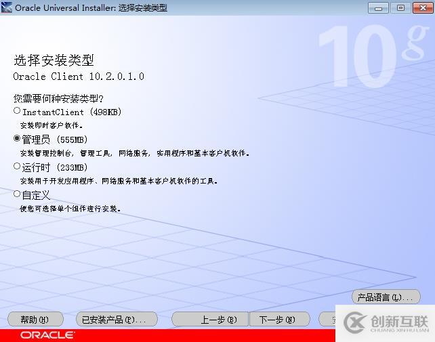Continue with the 下一步(N) button
Viewport: 435px width, 342px height.
pos(279,320)
